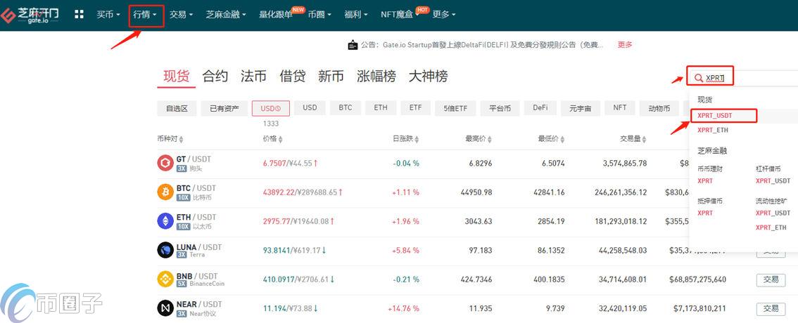Switch to the 合约 tab
Viewport: 798px width, 323px height.
point(215,77)
